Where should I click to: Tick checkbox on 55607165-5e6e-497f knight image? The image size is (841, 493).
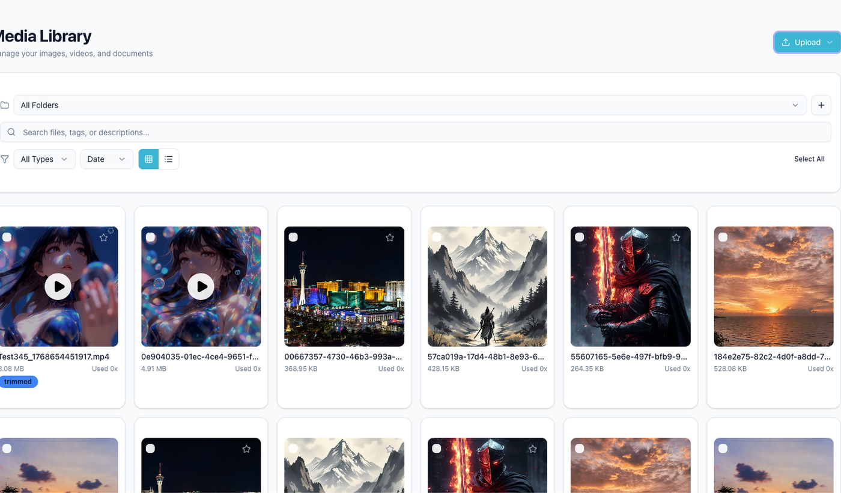[x=580, y=237]
